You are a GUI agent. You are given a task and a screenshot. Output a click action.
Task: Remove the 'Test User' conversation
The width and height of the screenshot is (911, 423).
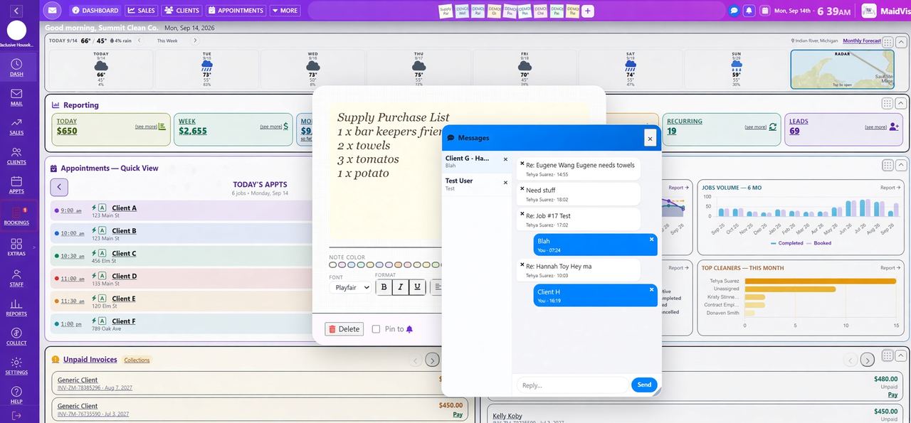505,183
